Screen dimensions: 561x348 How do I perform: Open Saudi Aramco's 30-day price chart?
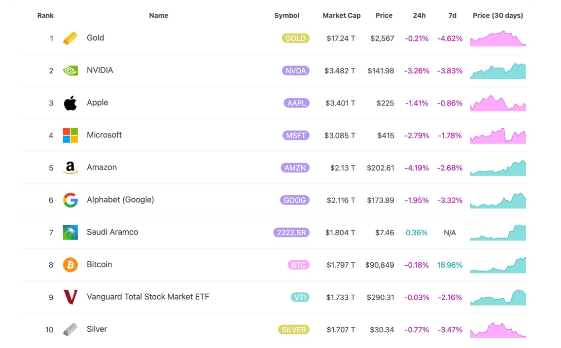498,233
